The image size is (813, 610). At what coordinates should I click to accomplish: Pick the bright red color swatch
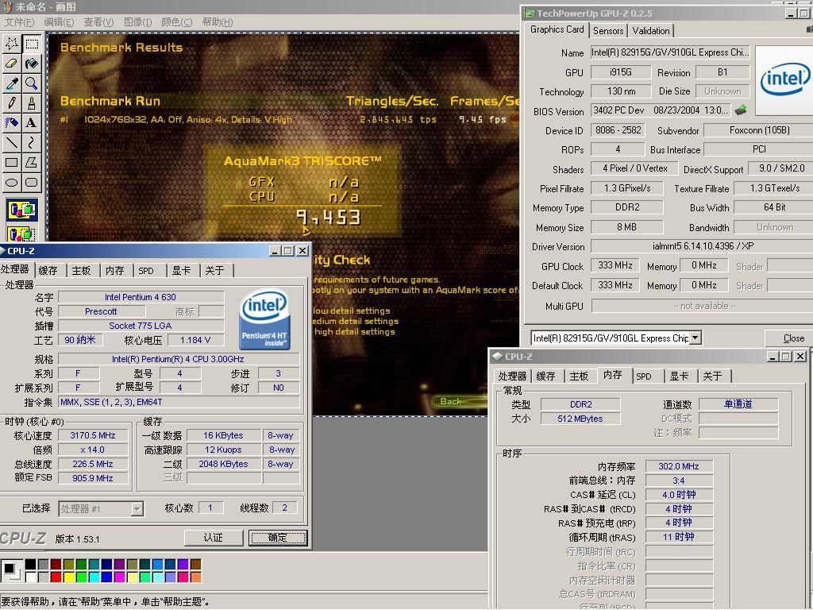(56, 577)
